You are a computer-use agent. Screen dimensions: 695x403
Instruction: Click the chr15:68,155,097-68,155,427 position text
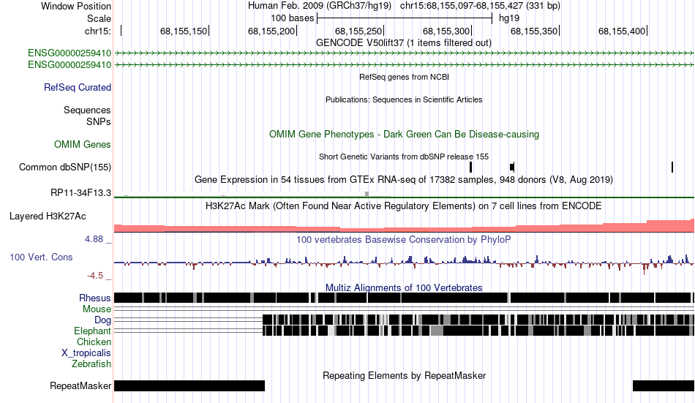(x=480, y=6)
